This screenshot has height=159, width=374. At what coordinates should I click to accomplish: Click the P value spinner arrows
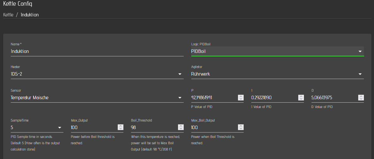(x=240, y=98)
